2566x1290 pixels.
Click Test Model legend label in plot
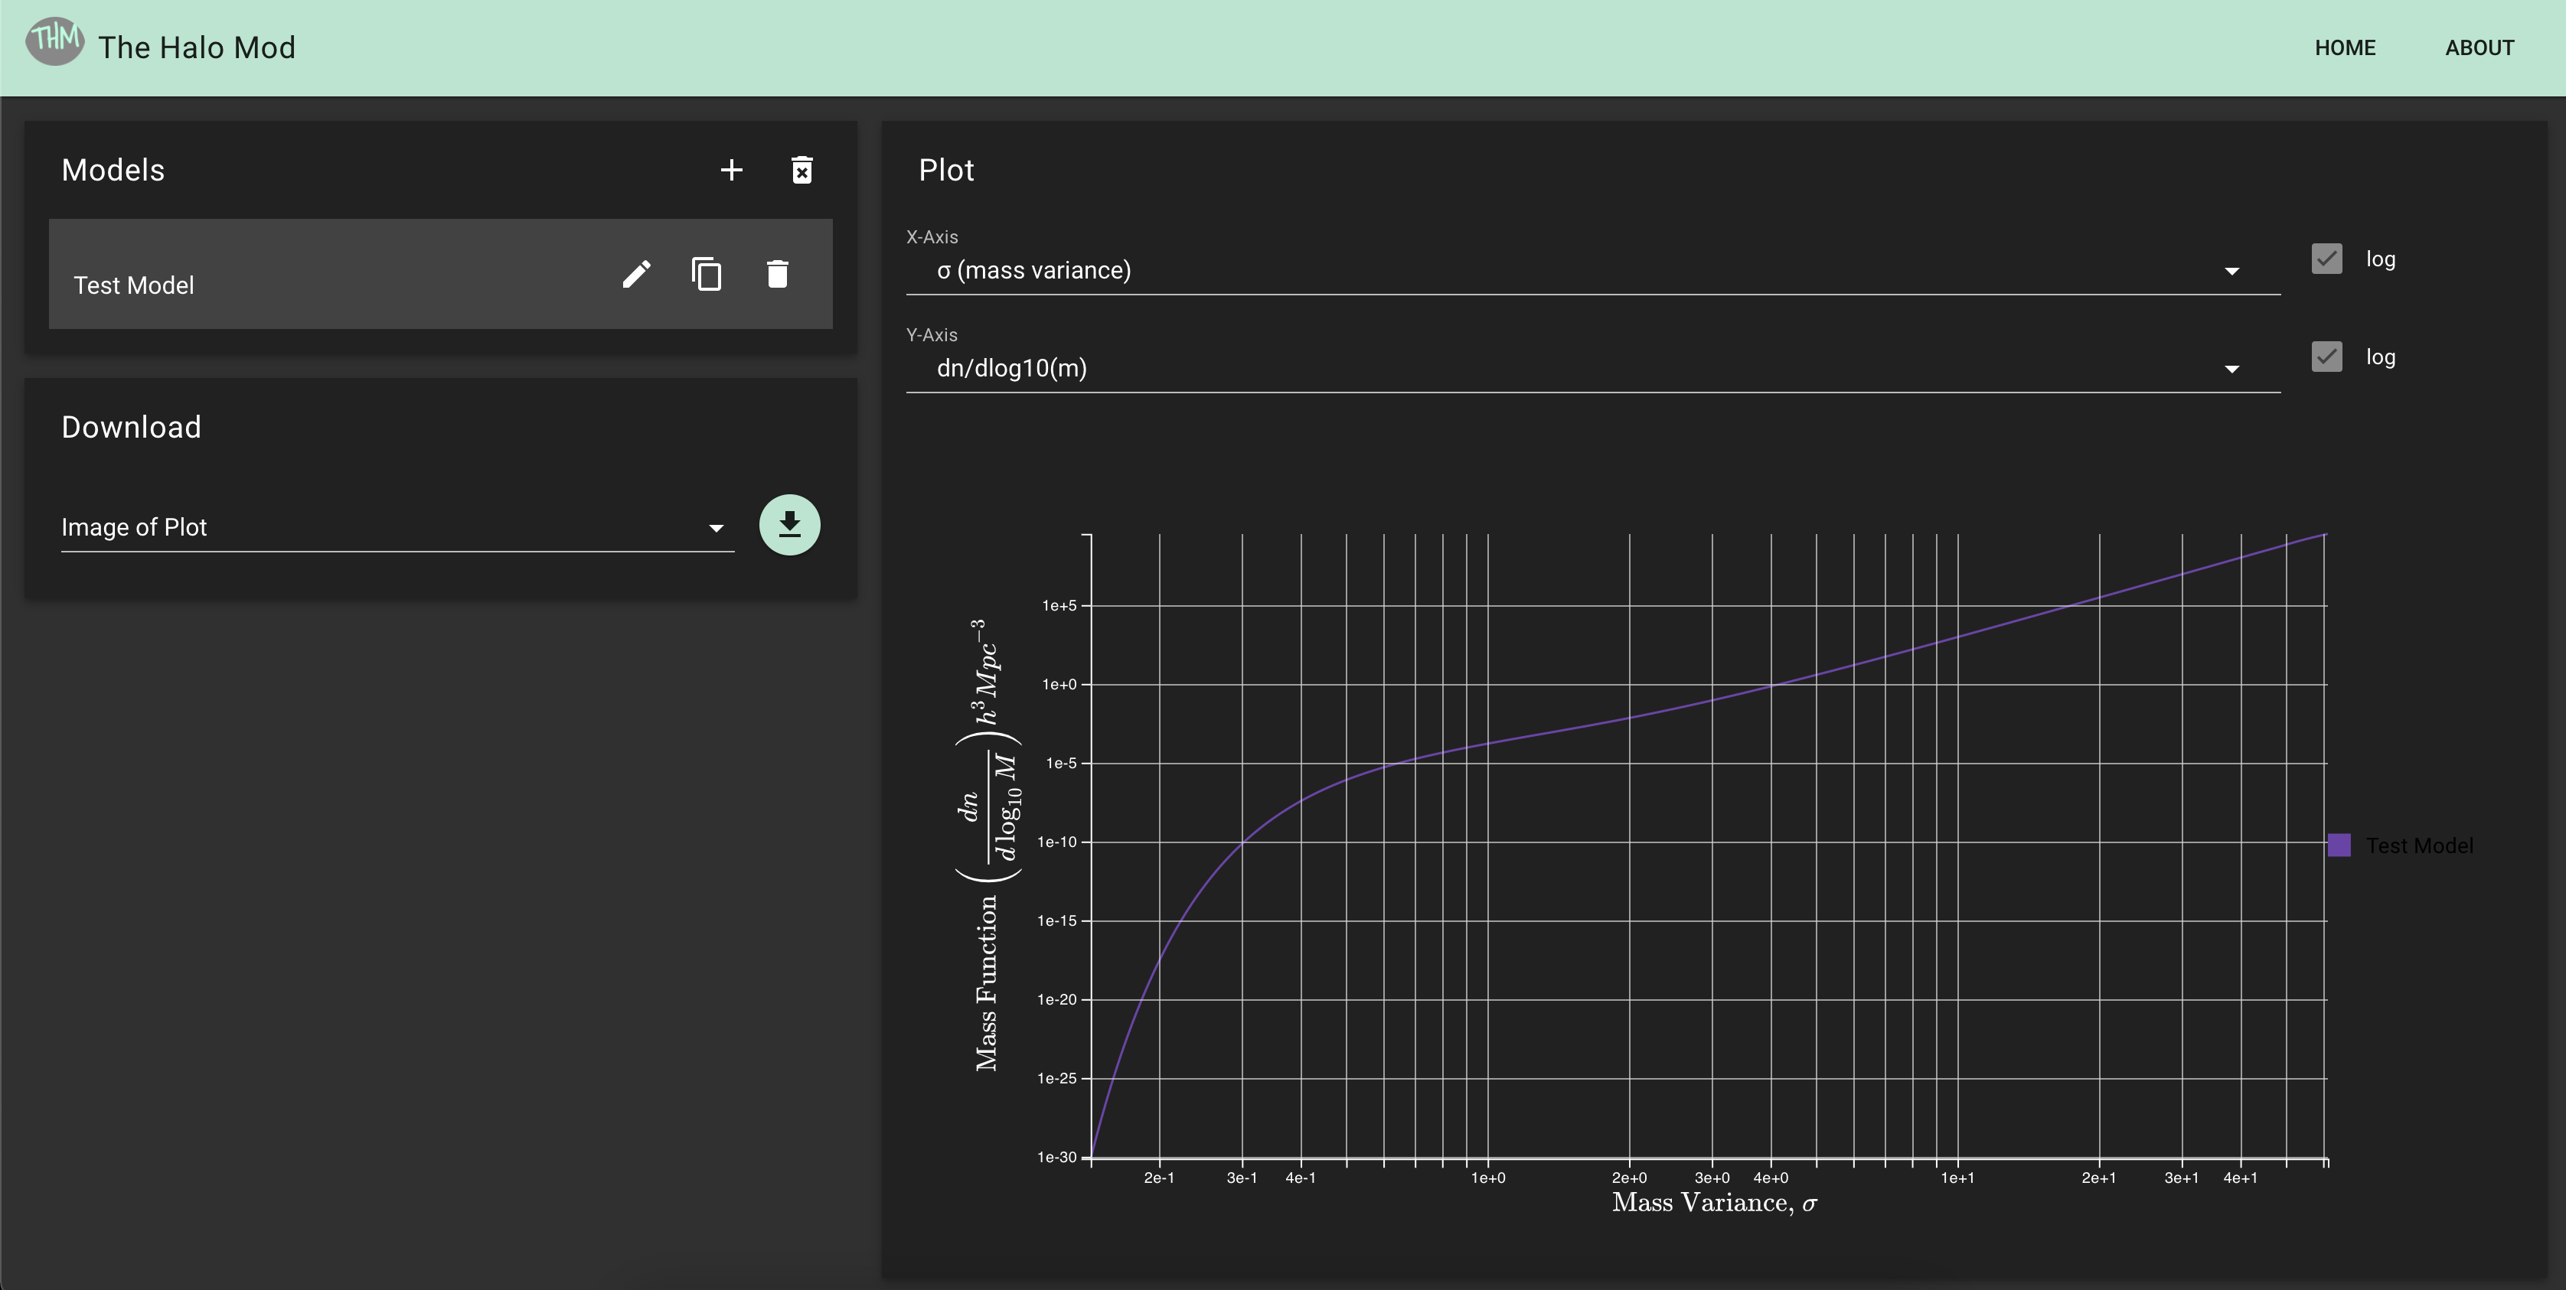[2418, 845]
